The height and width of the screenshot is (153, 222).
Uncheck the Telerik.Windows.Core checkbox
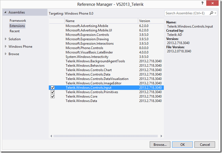point(53,96)
